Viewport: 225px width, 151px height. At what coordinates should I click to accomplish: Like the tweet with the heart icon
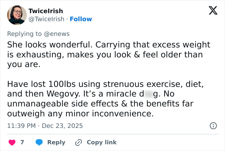point(12,142)
